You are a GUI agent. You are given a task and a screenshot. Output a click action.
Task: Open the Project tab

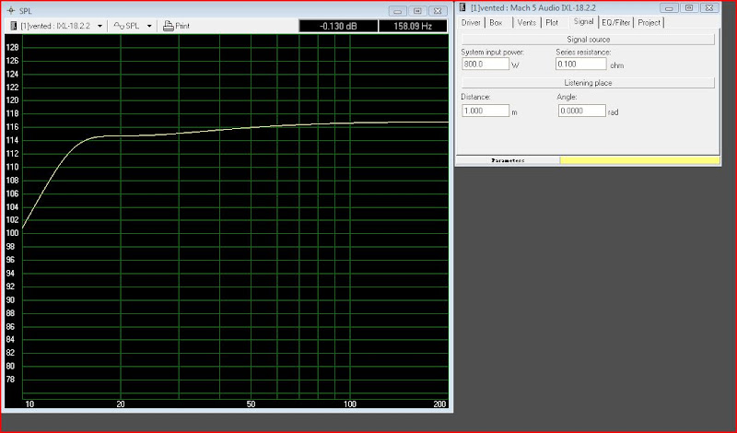coord(649,21)
